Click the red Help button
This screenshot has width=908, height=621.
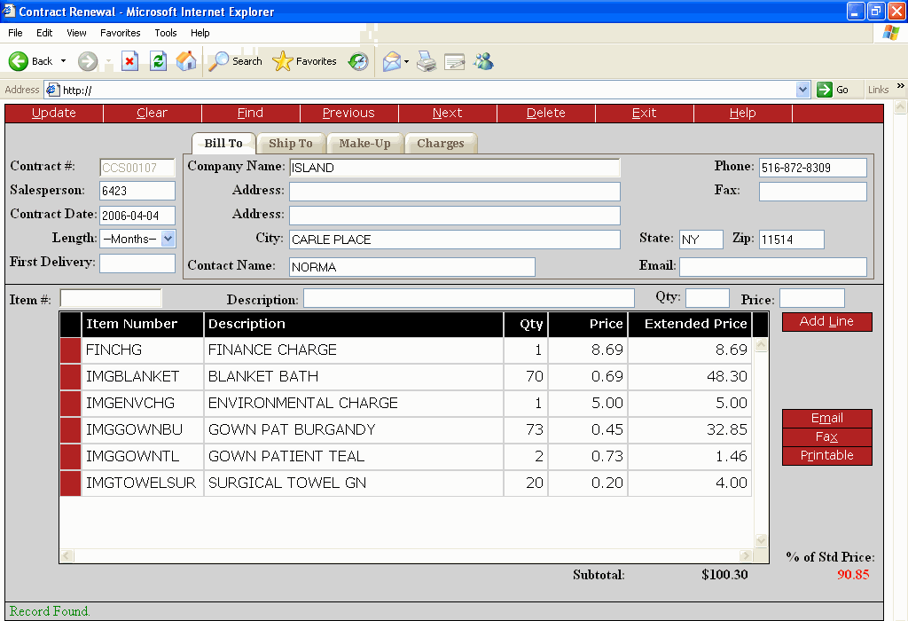pos(743,113)
